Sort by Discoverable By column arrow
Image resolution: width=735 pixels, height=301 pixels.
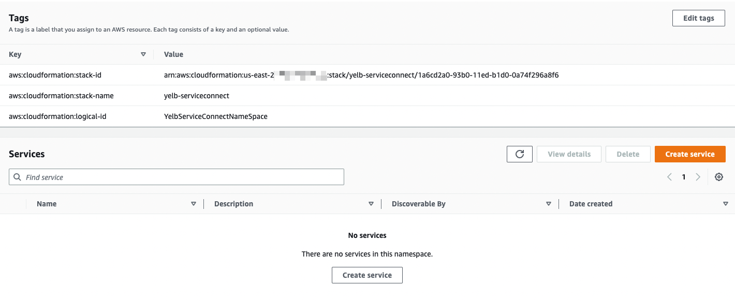tap(549, 204)
